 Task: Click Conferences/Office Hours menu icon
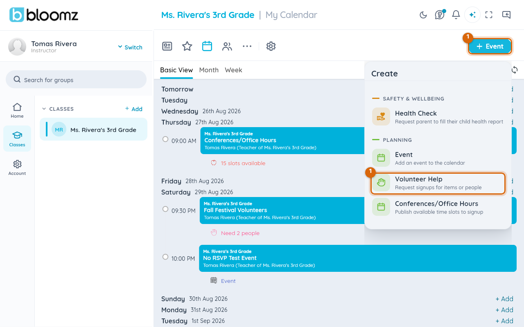(x=381, y=207)
